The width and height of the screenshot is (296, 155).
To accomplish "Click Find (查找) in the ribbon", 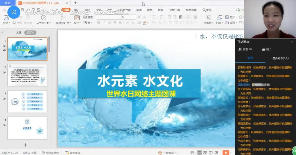I will (207, 10).
